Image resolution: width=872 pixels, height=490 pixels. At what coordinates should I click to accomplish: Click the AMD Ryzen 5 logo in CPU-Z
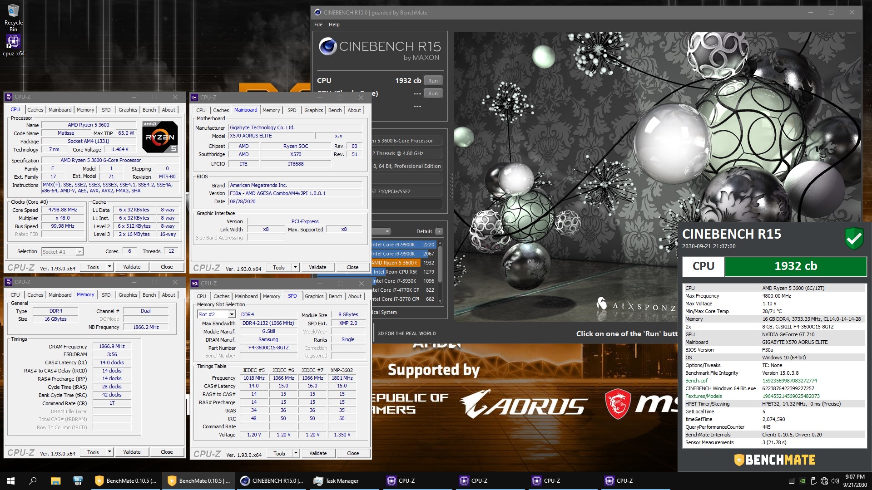(160, 137)
